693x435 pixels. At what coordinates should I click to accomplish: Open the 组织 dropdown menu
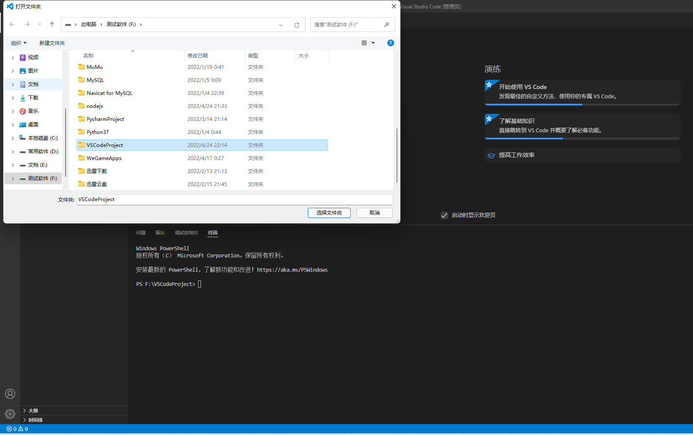[x=19, y=43]
